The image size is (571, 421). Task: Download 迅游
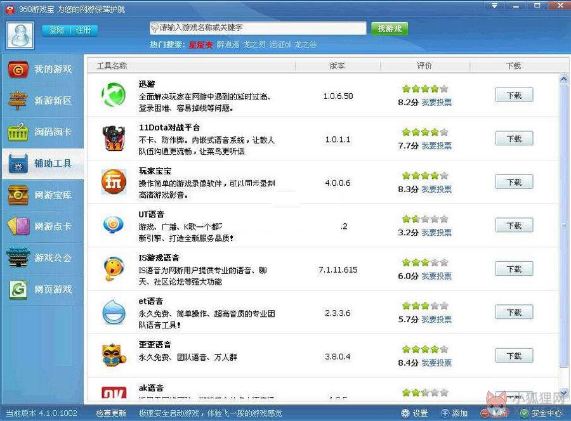pyautogui.click(x=514, y=95)
